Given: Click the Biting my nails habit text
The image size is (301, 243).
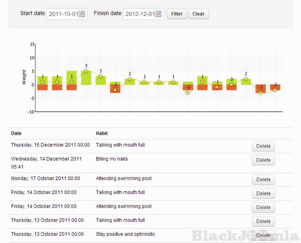Looking at the screenshot, I should [x=112, y=159].
